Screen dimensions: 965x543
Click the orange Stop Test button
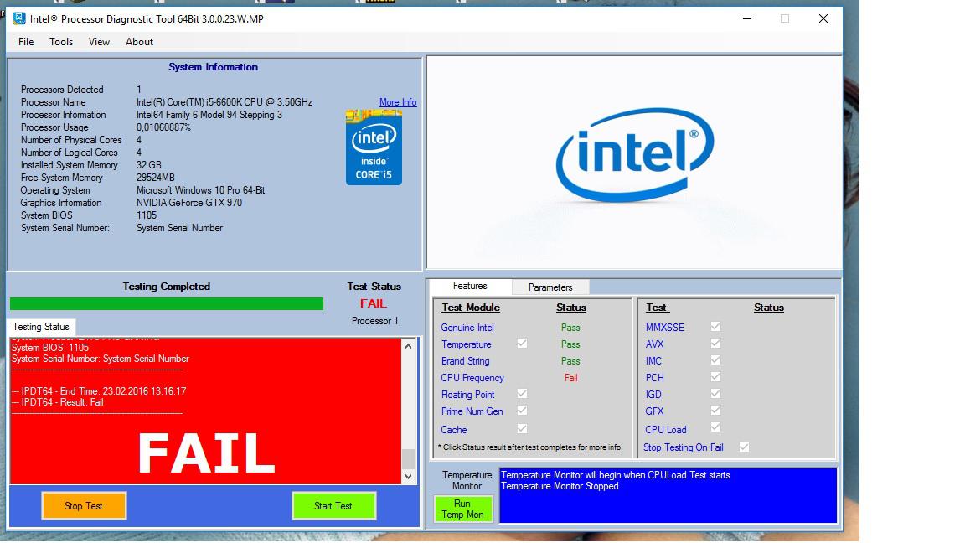click(x=84, y=506)
